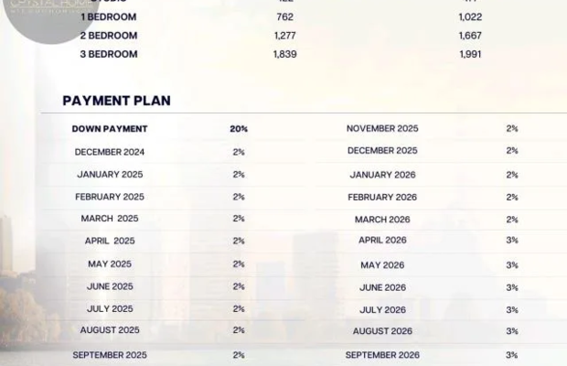Image resolution: width=567 pixels, height=366 pixels.
Task: Select the DECEMBER 2025 entry
Action: point(382,150)
